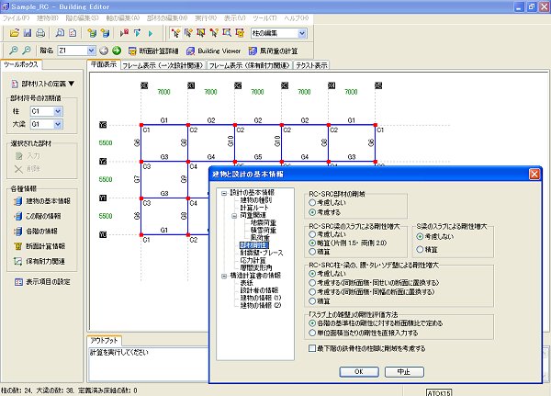The image size is (551, 396).
Task: Select the first pointer selection tool icon
Action: (x=175, y=33)
